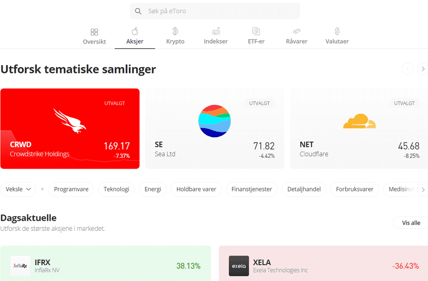Filter by Programvare category
The height and width of the screenshot is (281, 428).
pyautogui.click(x=71, y=189)
